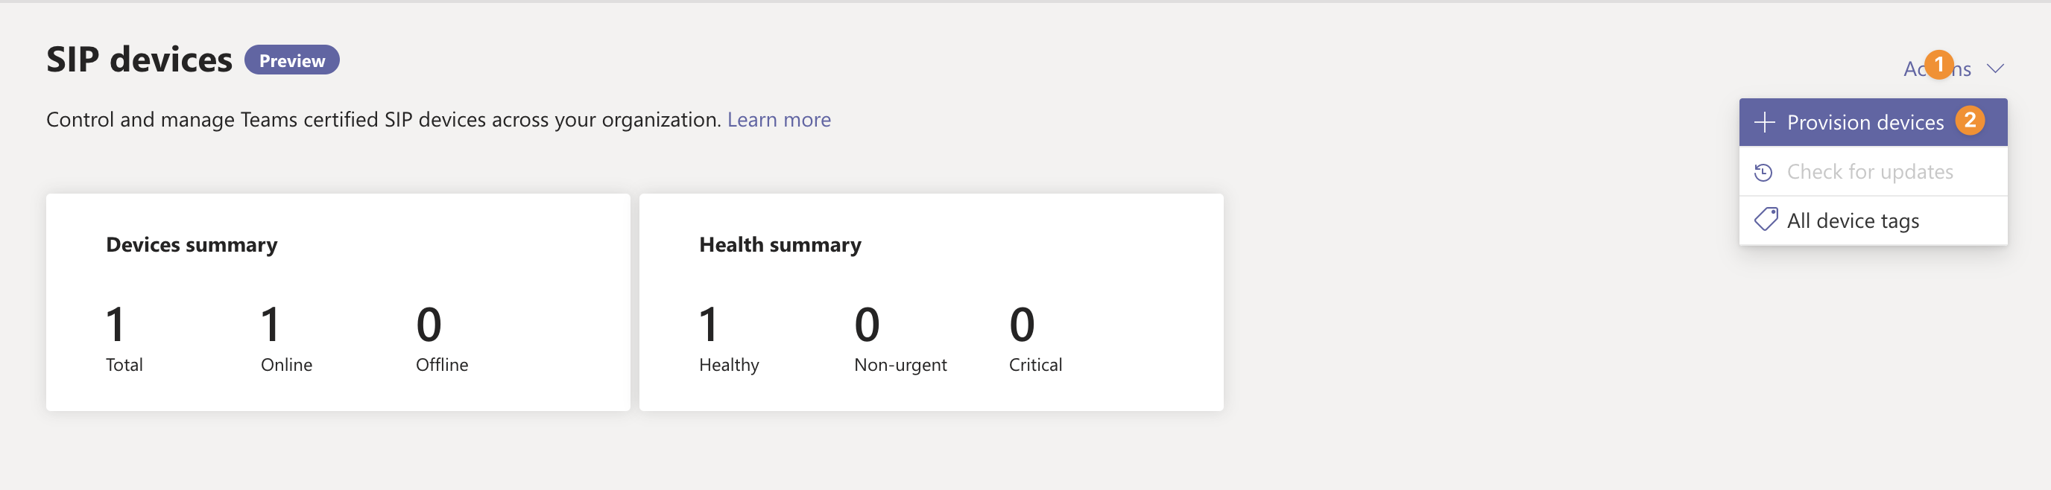2051x490 pixels.
Task: Click the Devices summary card heading
Action: coord(192,244)
